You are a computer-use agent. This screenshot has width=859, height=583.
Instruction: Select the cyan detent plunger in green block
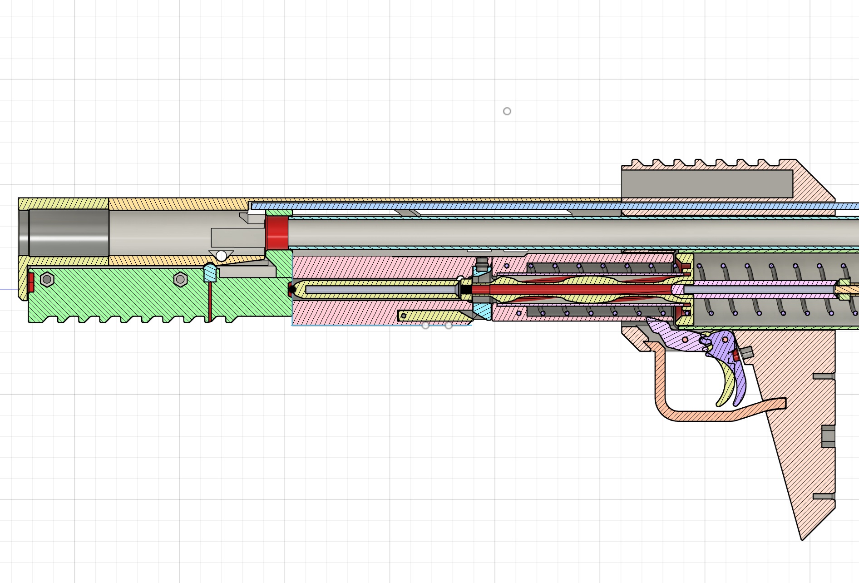click(x=210, y=272)
